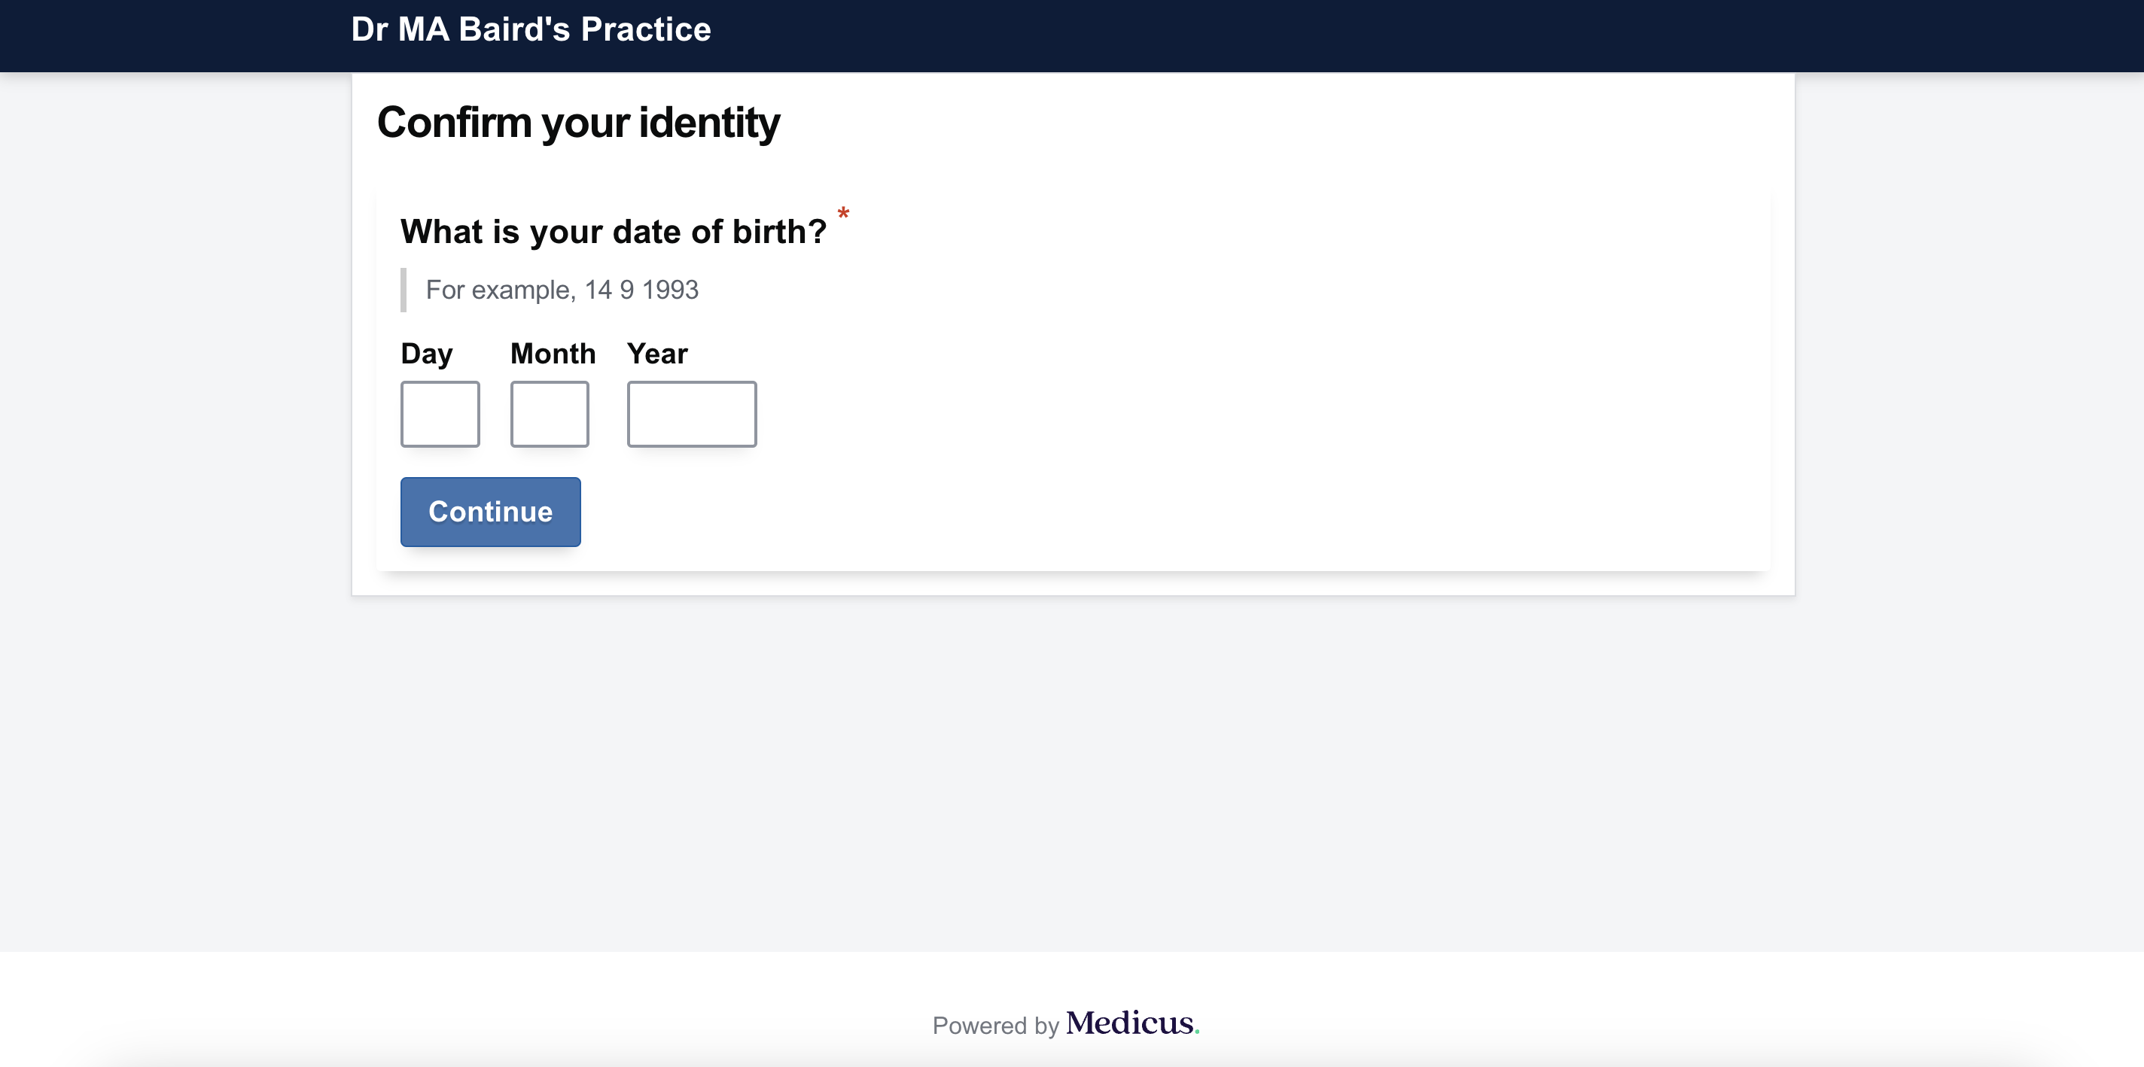2144x1067 pixels.
Task: Click the green dot after Medicus
Action: click(1197, 1032)
